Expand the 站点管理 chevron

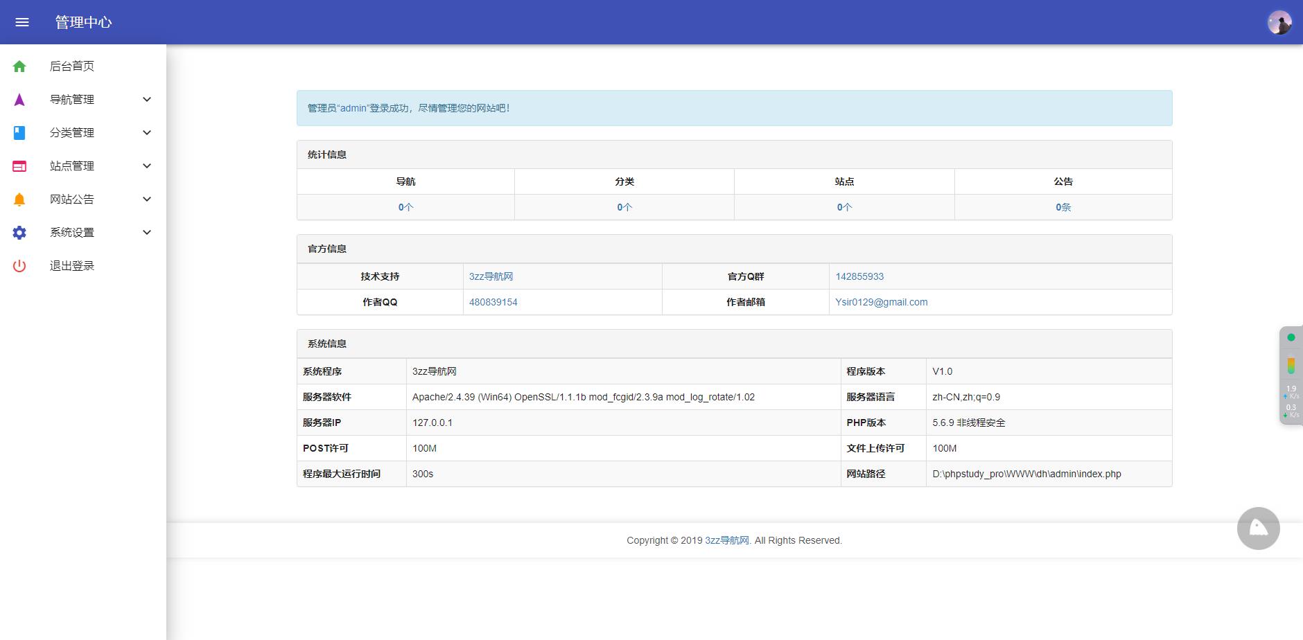tap(147, 166)
